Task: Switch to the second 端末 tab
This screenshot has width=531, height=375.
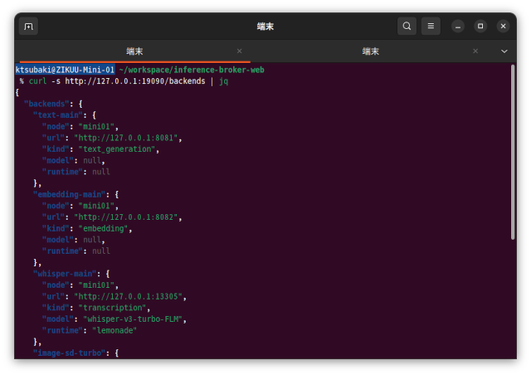Action: 371,51
